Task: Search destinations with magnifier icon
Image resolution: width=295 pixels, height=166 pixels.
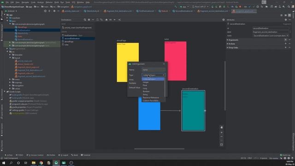Action: tap(85, 20)
